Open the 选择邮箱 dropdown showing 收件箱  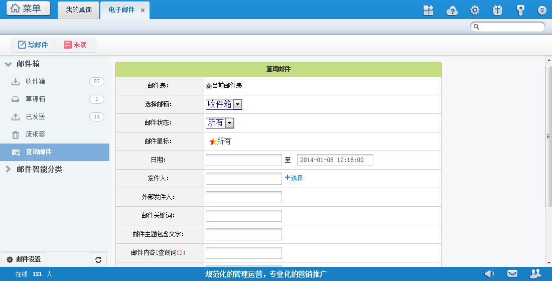coord(224,104)
